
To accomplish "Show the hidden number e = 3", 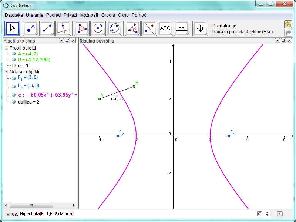I will [x=14, y=65].
